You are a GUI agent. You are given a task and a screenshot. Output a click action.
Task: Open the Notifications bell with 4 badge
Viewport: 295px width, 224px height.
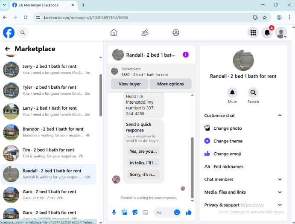(x=267, y=32)
